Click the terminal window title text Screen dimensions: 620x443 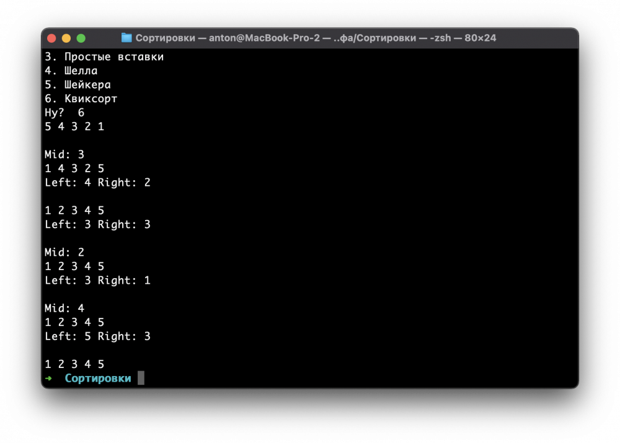tap(316, 38)
